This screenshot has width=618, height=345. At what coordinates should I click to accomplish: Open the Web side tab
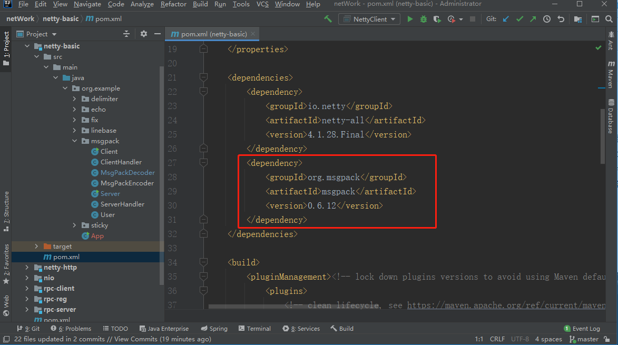pos(6,305)
